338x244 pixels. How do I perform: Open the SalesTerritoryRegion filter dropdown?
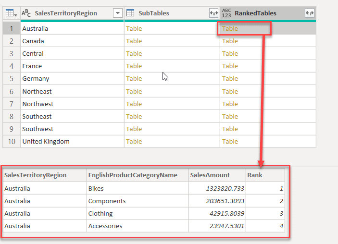pyautogui.click(x=117, y=13)
